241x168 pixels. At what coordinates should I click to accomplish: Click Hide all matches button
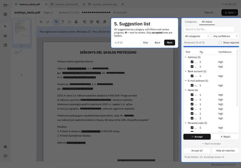click(x=225, y=151)
